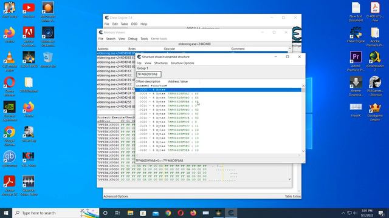
Task: Open Edit menu in Cheat Engine main window
Action: [x=115, y=24]
